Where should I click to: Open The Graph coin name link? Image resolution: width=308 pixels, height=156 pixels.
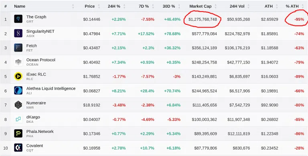click(36, 17)
